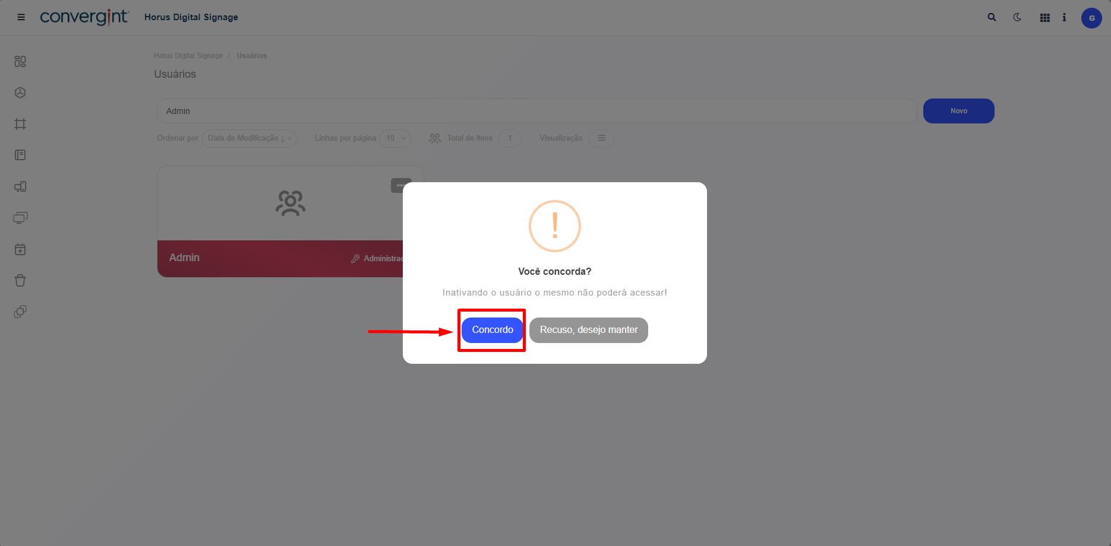This screenshot has width=1111, height=546.
Task: Open the Admin card options menu
Action: [x=401, y=185]
